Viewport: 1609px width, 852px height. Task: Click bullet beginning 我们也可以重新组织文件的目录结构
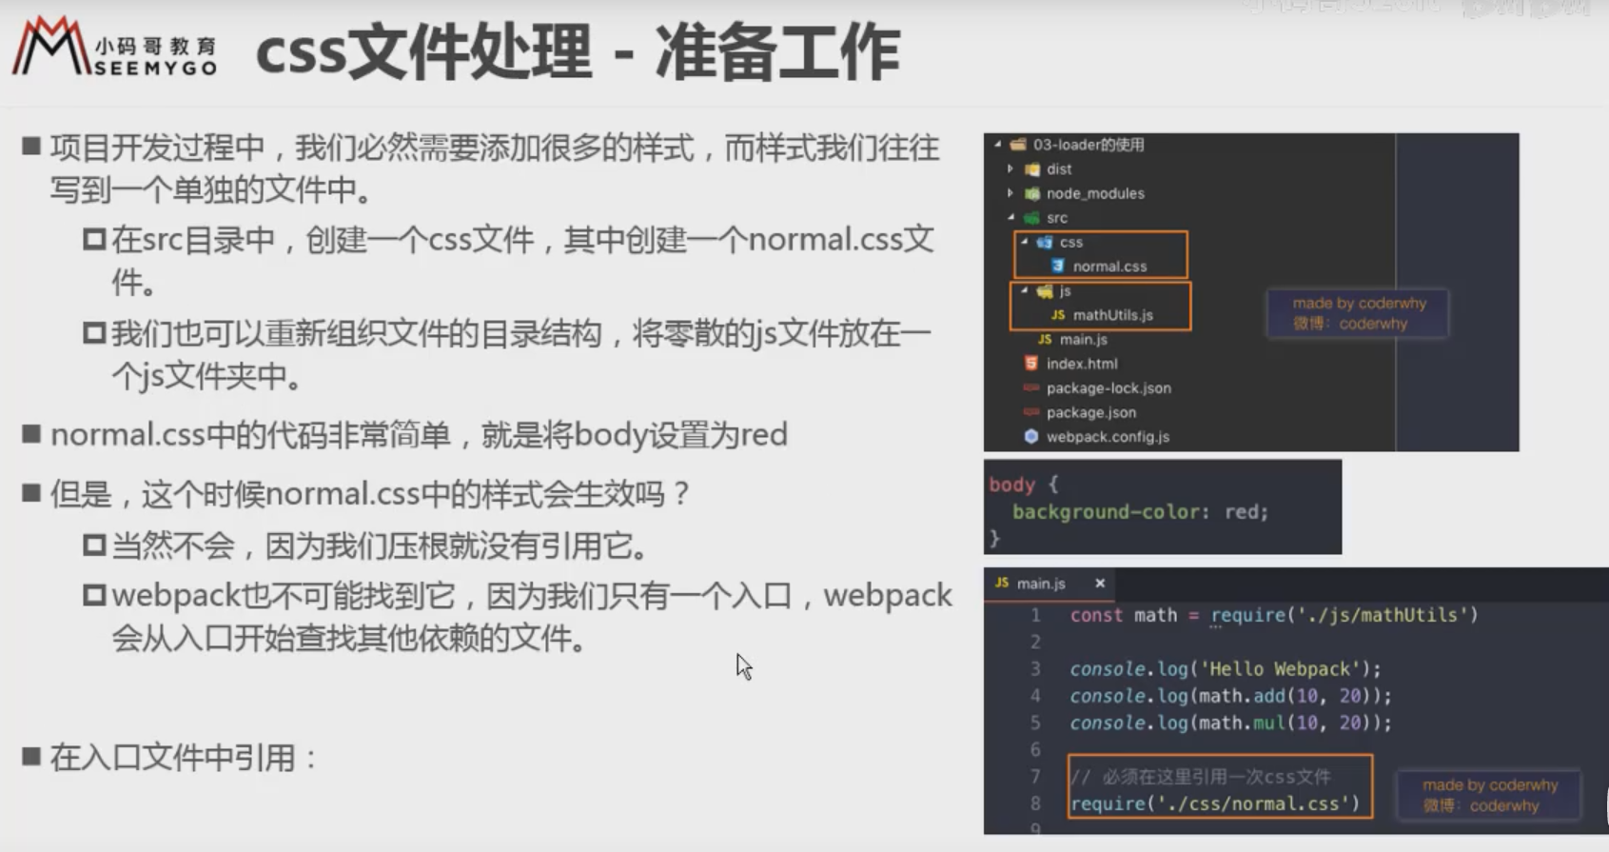[520, 354]
